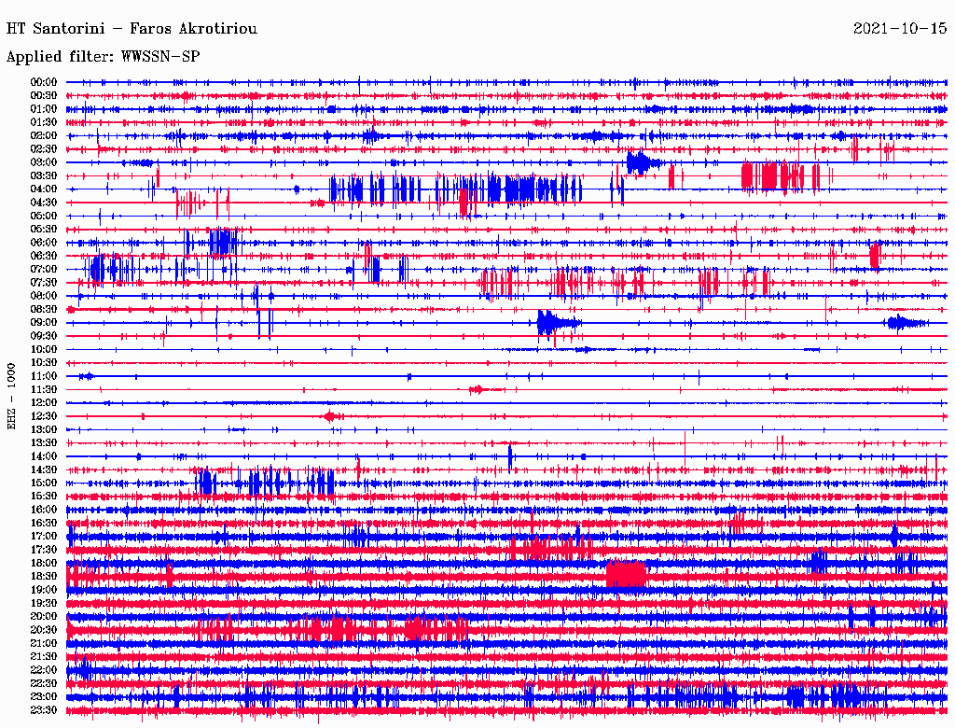Image resolution: width=955 pixels, height=728 pixels.
Task: Select the 09:30 time label
Action: [44, 337]
